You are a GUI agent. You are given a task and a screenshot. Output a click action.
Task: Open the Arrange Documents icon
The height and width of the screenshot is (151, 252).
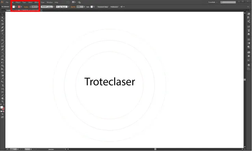click(x=74, y=2)
